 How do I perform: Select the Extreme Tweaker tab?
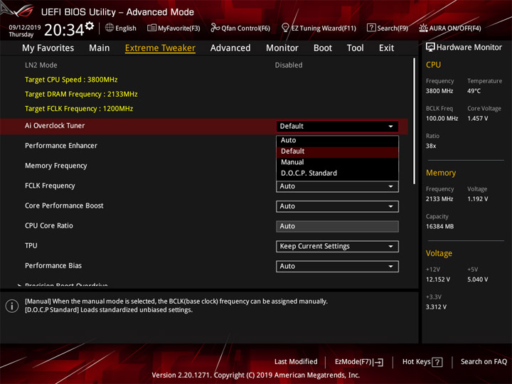click(x=160, y=48)
